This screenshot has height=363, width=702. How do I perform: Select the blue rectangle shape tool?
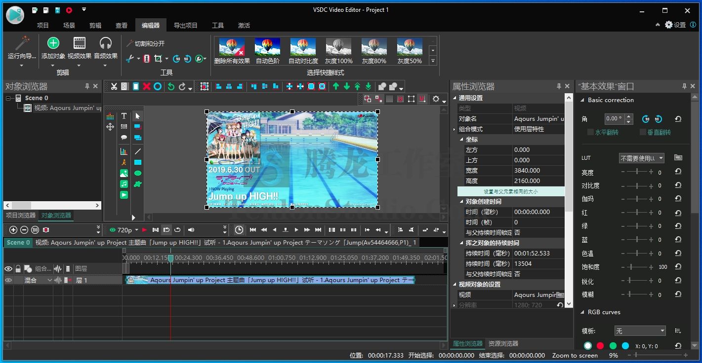coord(138,162)
